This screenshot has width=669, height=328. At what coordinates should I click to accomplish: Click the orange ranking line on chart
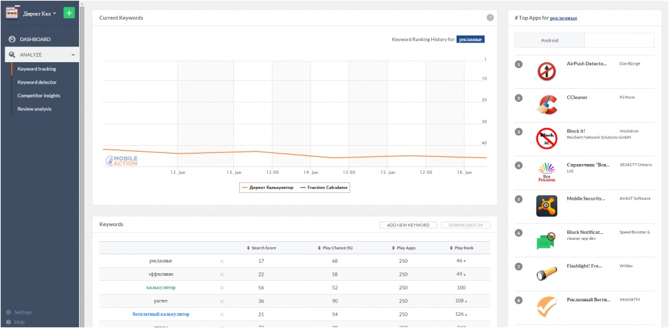coord(295,153)
